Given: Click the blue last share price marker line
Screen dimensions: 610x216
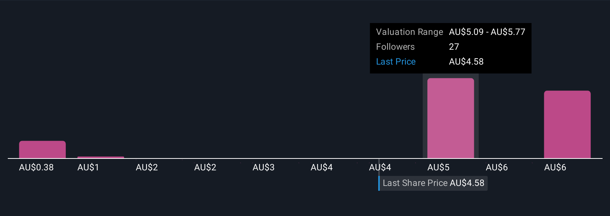Looking at the screenshot, I should click(x=379, y=183).
